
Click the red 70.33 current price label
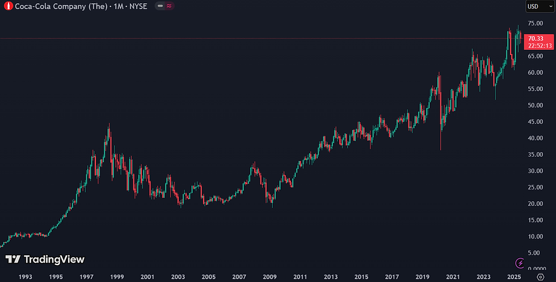click(536, 39)
